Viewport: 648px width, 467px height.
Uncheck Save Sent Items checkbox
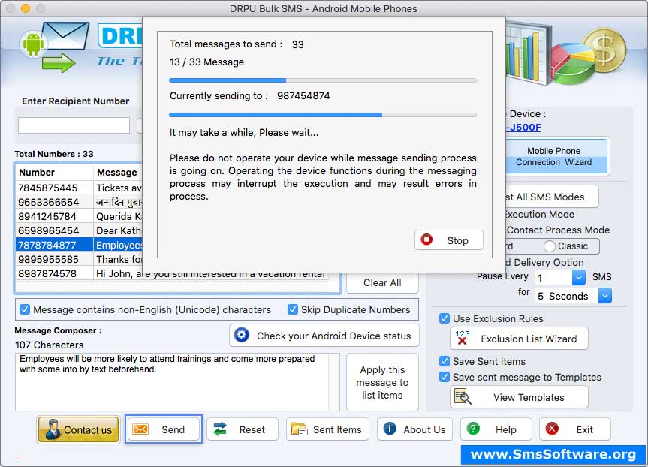click(445, 361)
